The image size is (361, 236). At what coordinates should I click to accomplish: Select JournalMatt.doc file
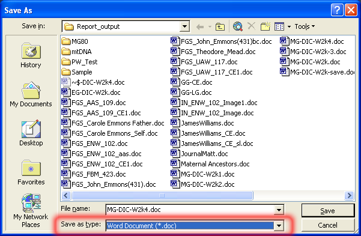(x=199, y=154)
